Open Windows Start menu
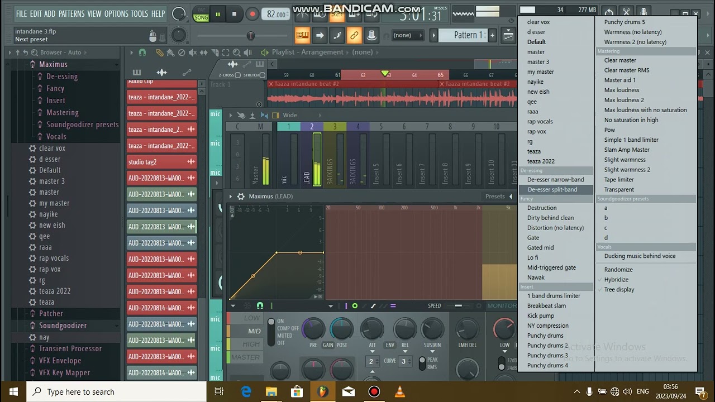The image size is (715, 402). [x=13, y=392]
